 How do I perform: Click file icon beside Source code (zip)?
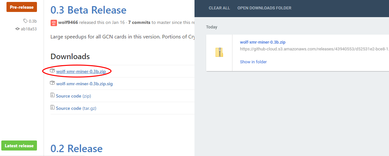click(52, 96)
